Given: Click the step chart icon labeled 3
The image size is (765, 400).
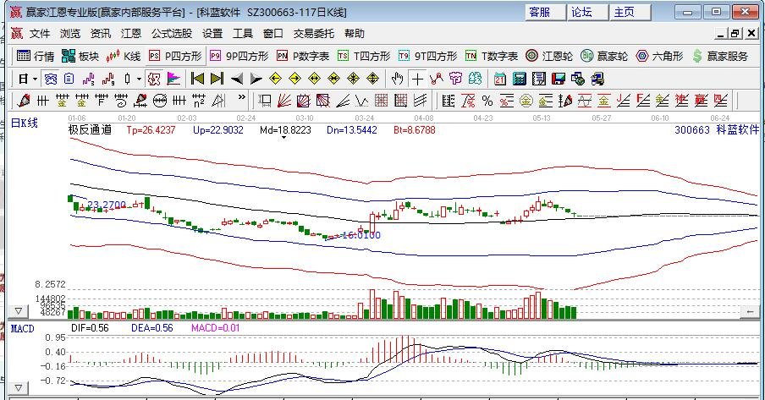Looking at the screenshot, I should click(x=89, y=79).
